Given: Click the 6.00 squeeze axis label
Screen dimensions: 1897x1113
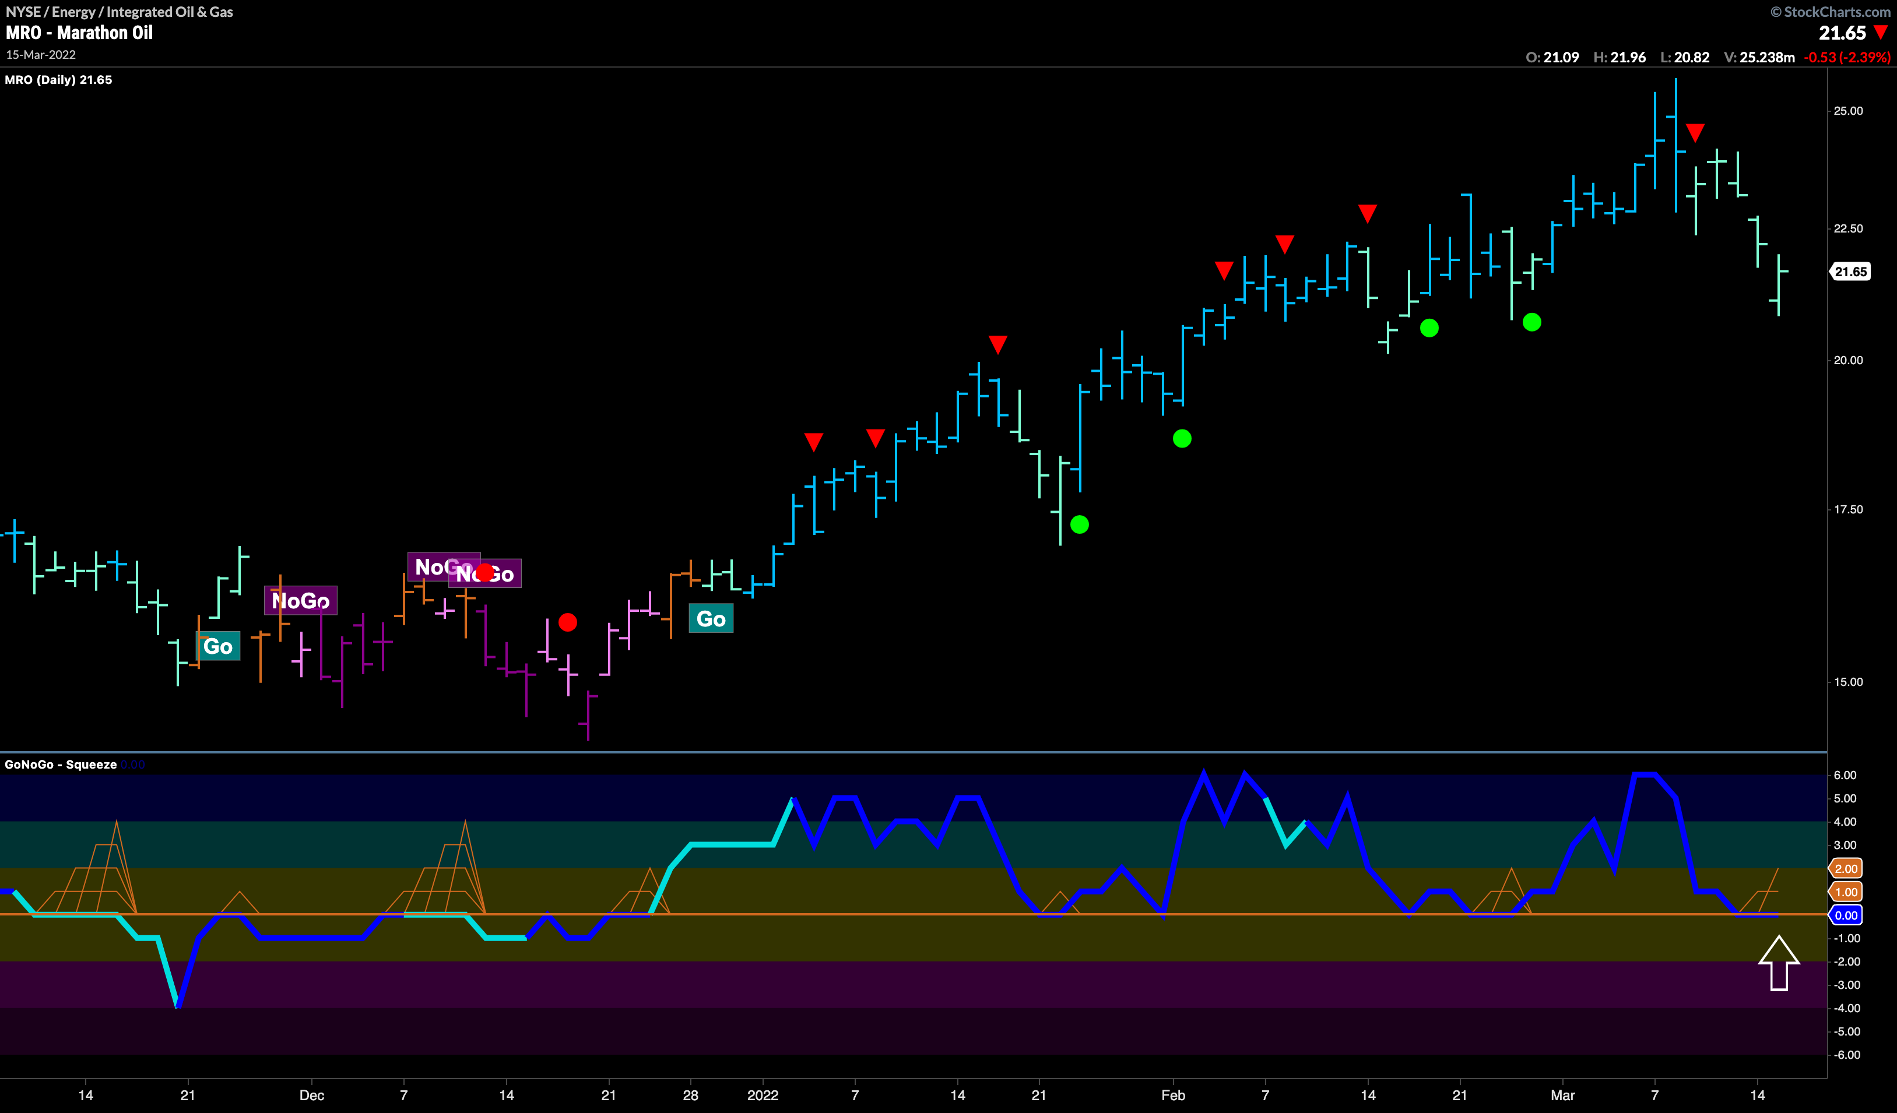Looking at the screenshot, I should (1845, 775).
